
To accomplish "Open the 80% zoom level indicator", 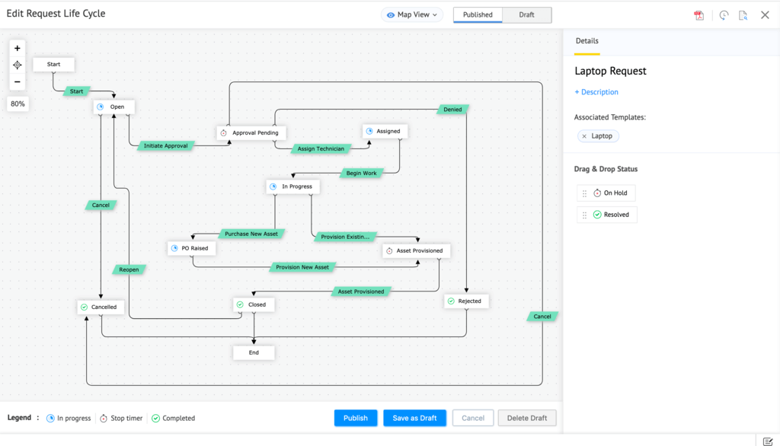I will (18, 104).
